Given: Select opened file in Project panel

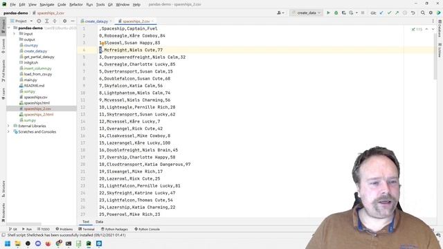Looking at the screenshot, I should click(x=39, y=21).
